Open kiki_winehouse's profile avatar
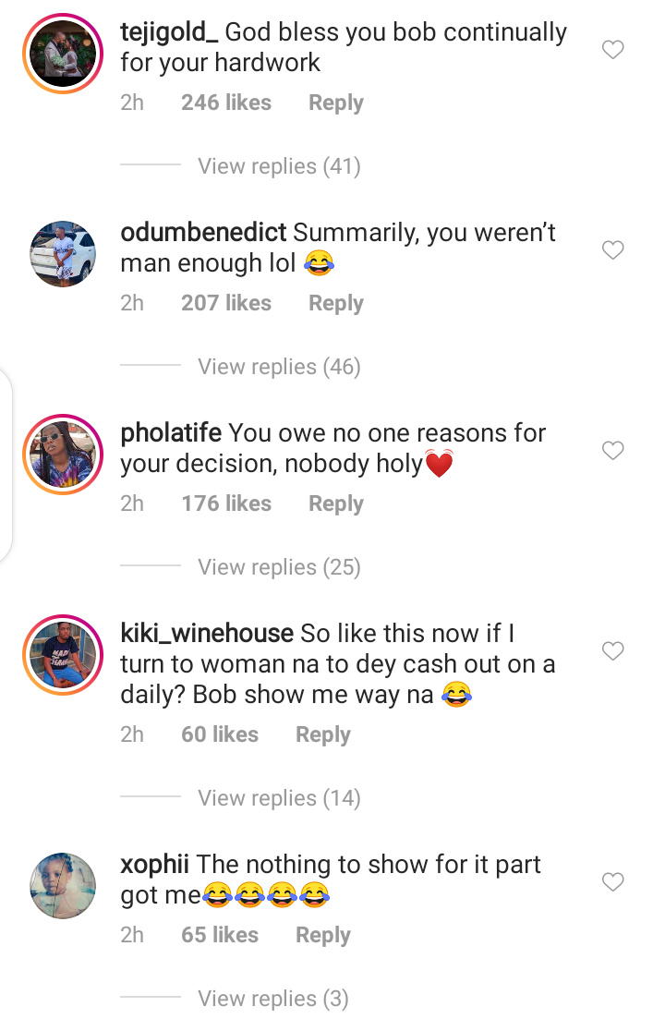This screenshot has width=665, height=1031. pyautogui.click(x=63, y=655)
